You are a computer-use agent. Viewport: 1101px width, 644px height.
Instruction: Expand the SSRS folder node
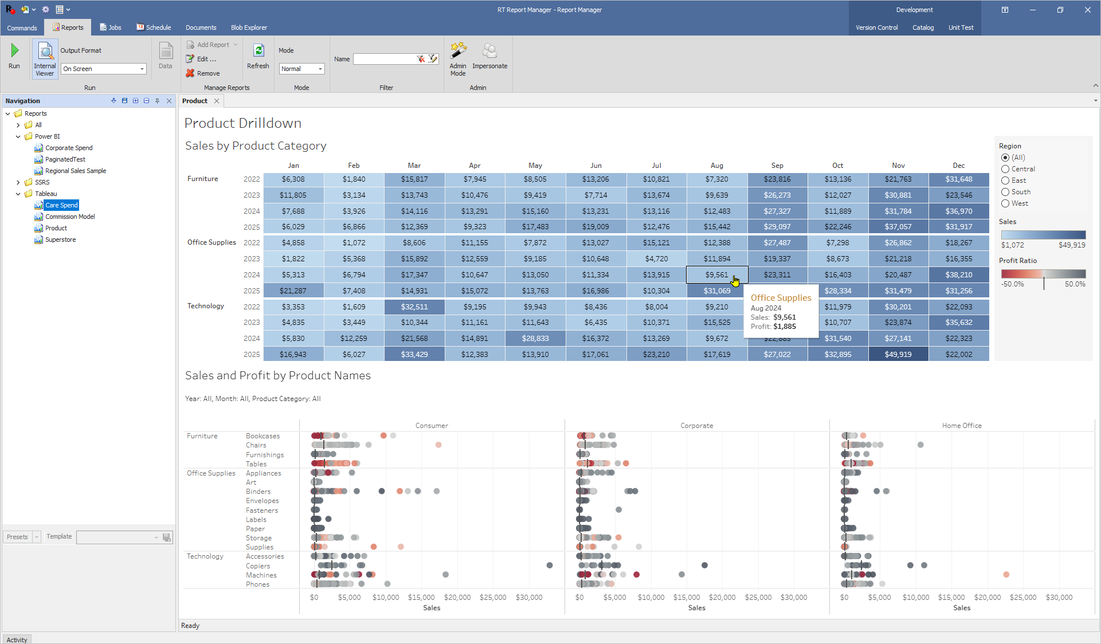pos(18,182)
